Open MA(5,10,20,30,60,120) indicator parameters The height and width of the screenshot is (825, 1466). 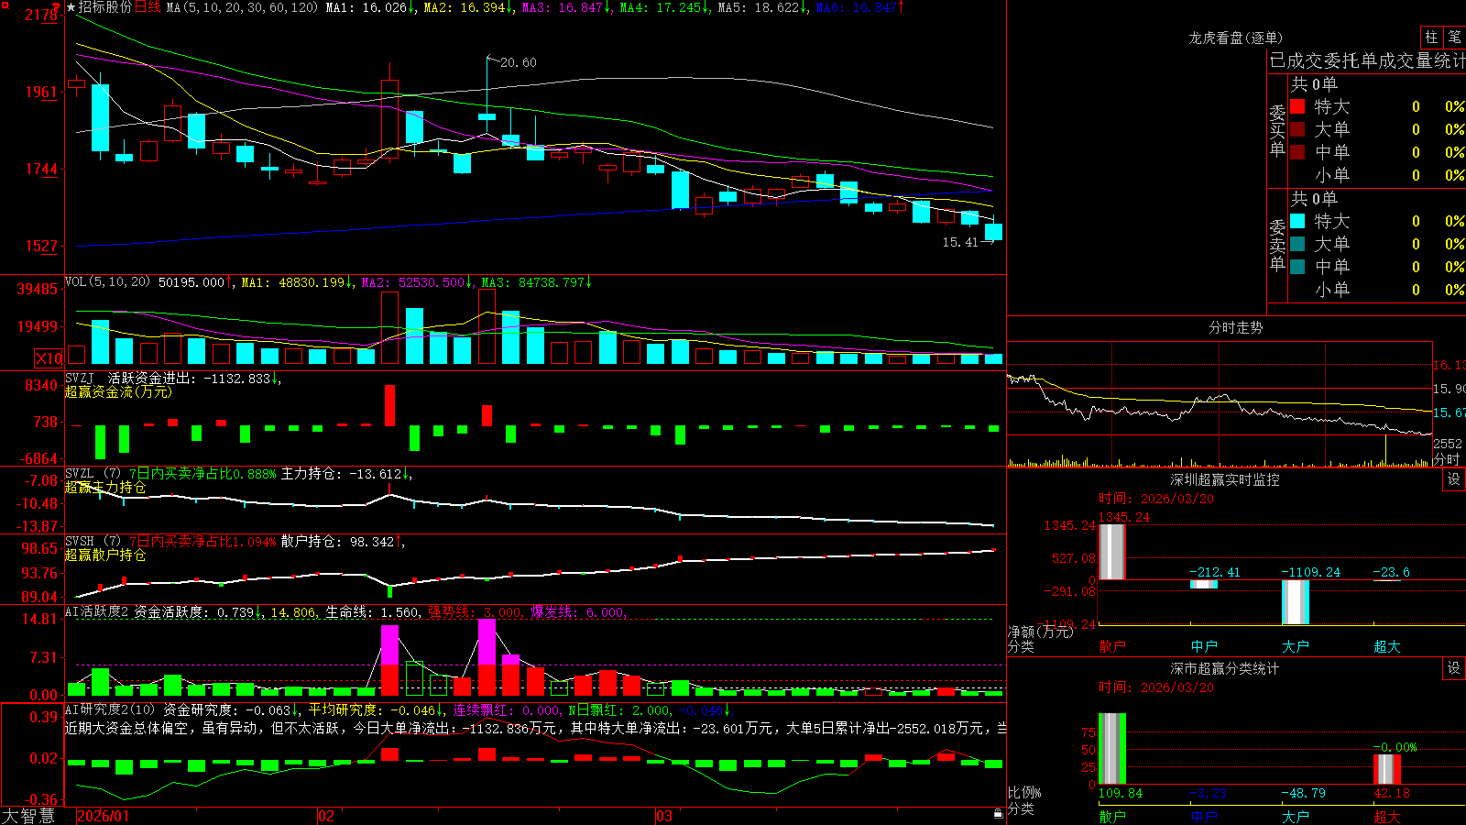tap(242, 7)
